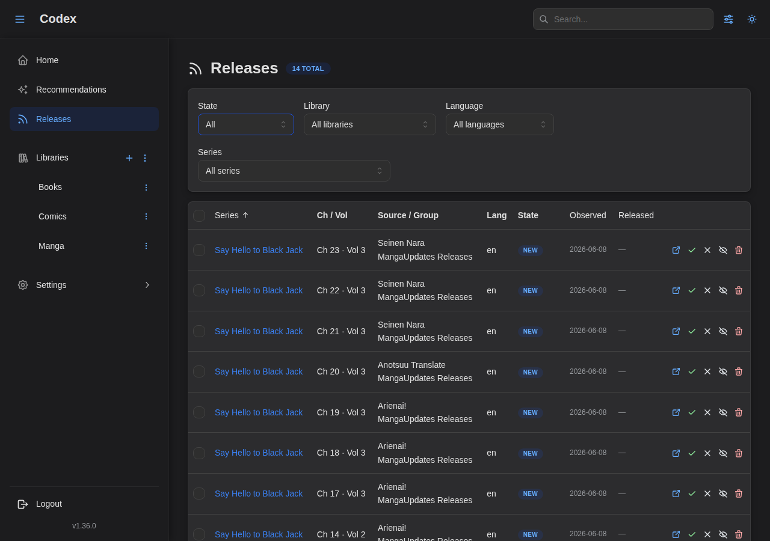This screenshot has height=541, width=770.
Task: Open Libraries section options menu
Action: tap(145, 158)
